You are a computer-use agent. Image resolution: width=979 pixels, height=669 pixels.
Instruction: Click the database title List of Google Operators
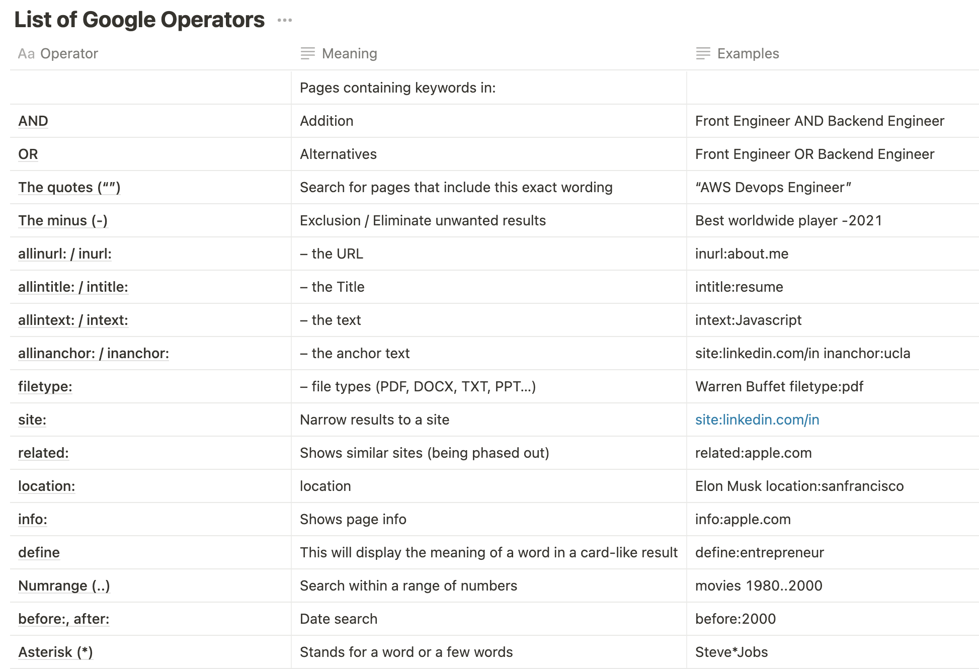pyautogui.click(x=139, y=20)
